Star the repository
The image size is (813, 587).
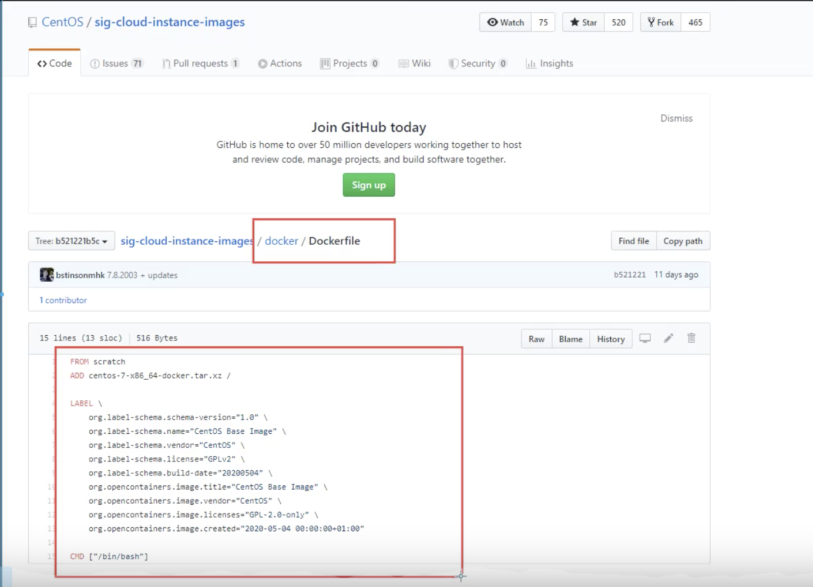(583, 22)
